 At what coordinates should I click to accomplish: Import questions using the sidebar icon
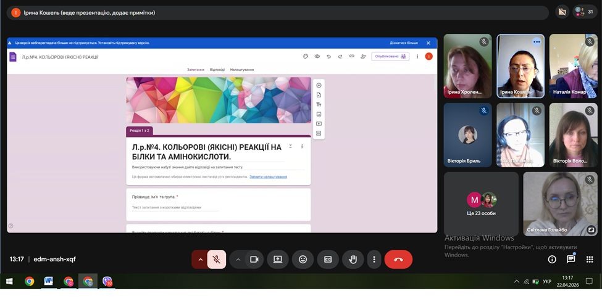click(319, 95)
